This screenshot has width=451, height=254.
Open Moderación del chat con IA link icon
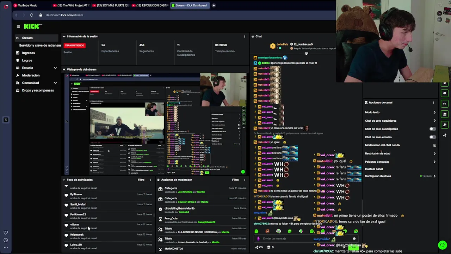434,145
